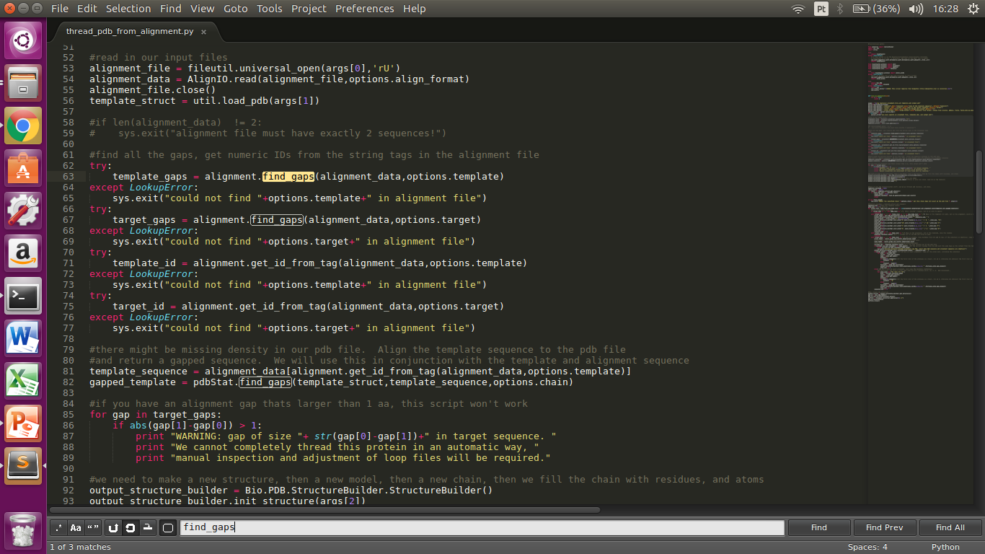Open the Goto menu
Viewport: 985px width, 554px height.
click(x=236, y=9)
